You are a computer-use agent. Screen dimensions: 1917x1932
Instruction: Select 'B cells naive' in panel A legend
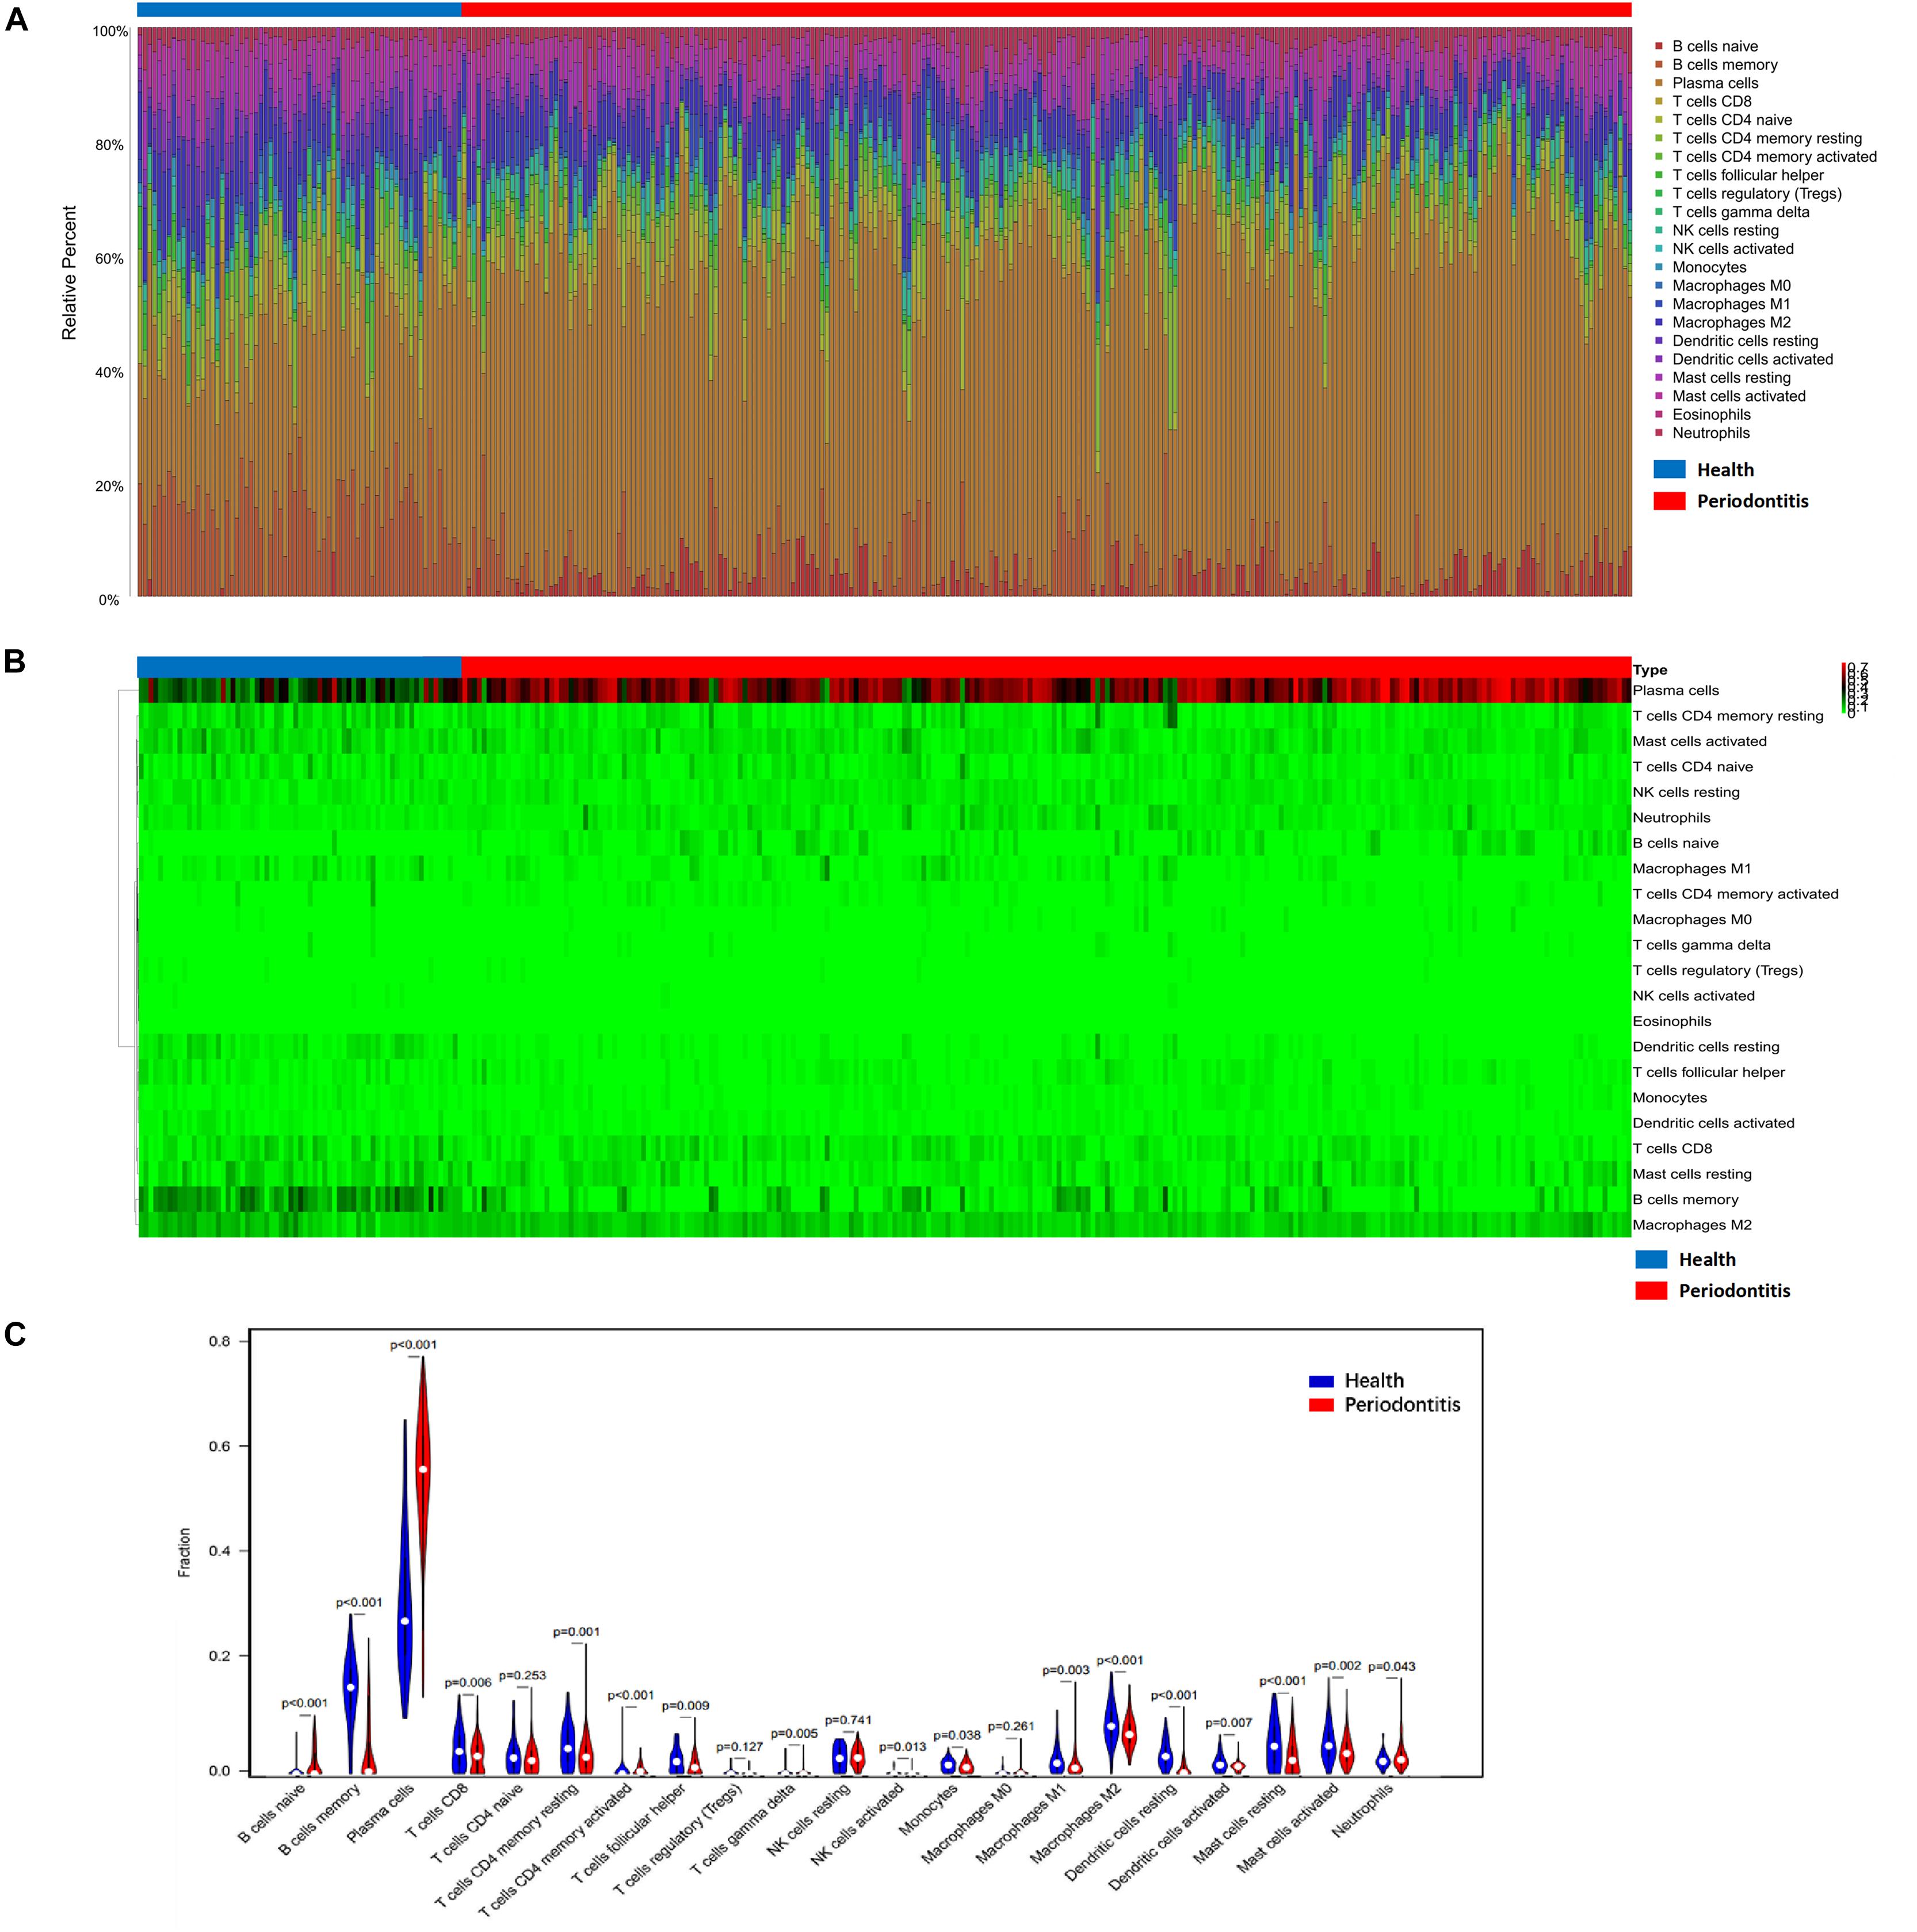(x=1715, y=46)
